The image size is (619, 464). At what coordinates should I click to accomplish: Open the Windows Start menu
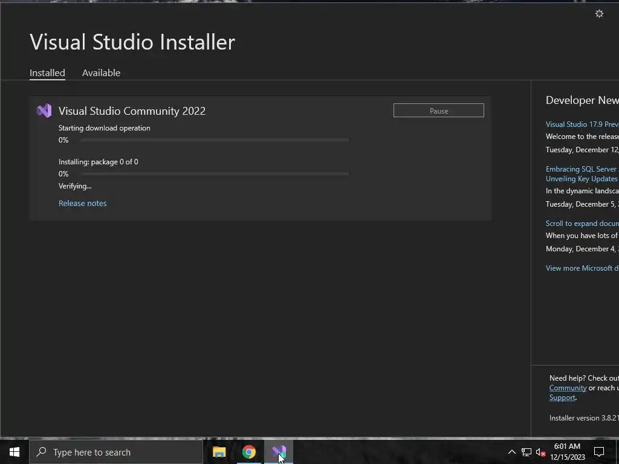[15, 452]
